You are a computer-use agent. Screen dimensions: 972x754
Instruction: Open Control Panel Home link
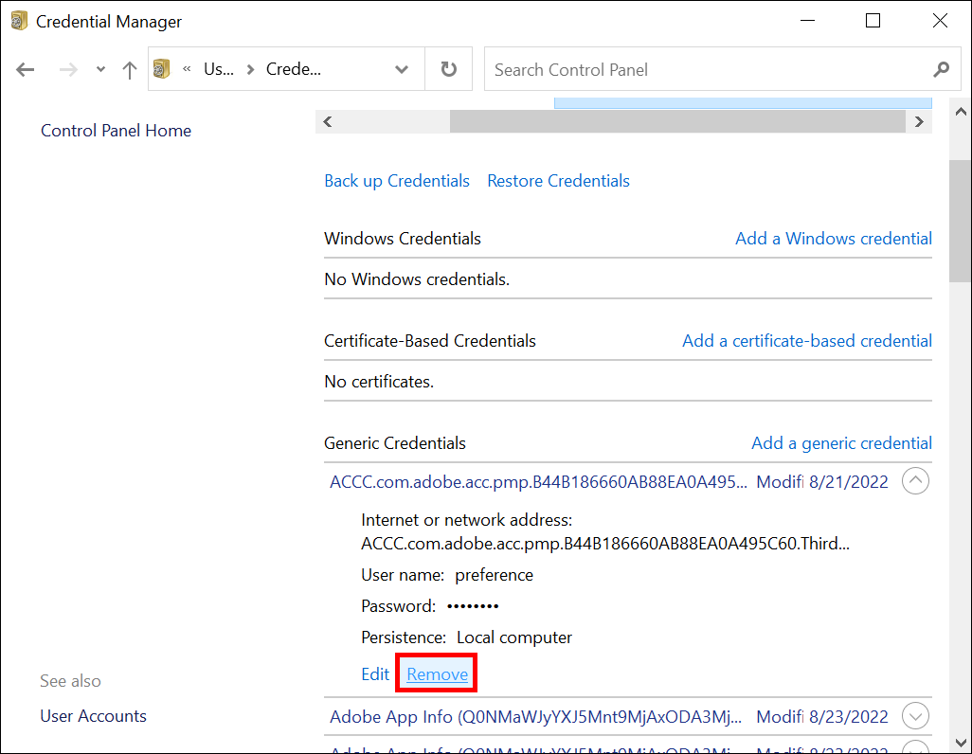point(116,130)
